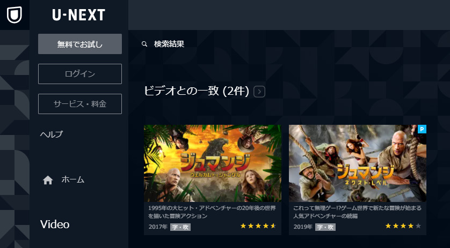Open the 2017 Jumanji description text
The width and height of the screenshot is (450, 248).
coord(212,212)
